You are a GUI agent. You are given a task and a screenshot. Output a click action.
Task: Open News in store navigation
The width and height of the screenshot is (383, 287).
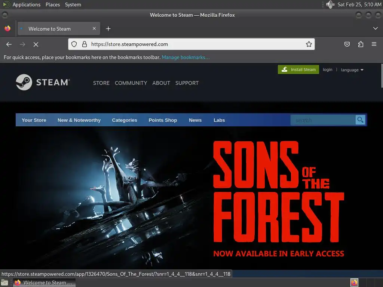coord(195,120)
